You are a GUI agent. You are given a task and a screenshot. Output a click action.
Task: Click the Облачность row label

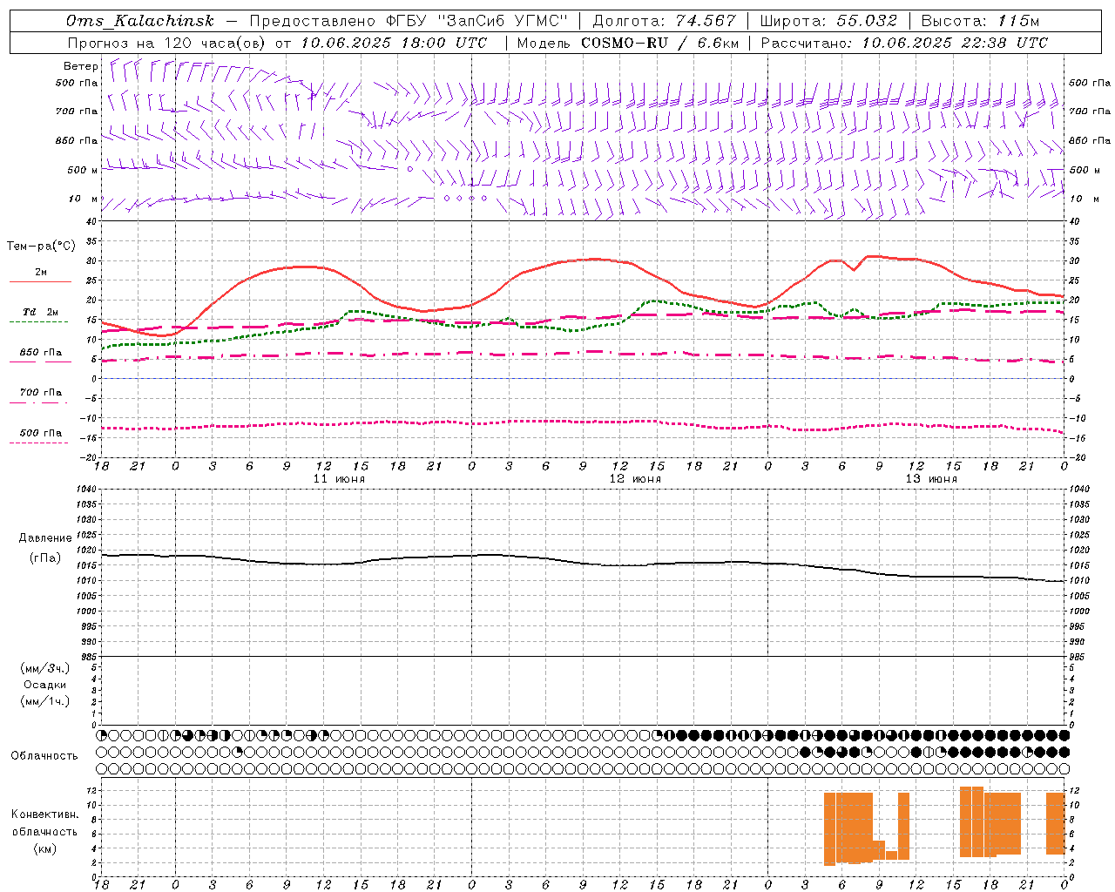(x=44, y=756)
